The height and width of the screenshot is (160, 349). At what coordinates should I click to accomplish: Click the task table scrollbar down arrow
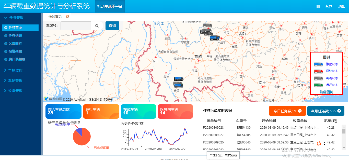click(344, 148)
